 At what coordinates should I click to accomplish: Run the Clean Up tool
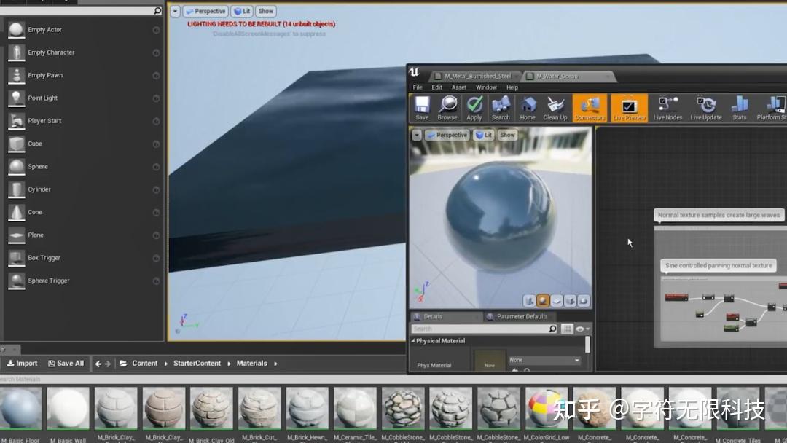click(555, 107)
